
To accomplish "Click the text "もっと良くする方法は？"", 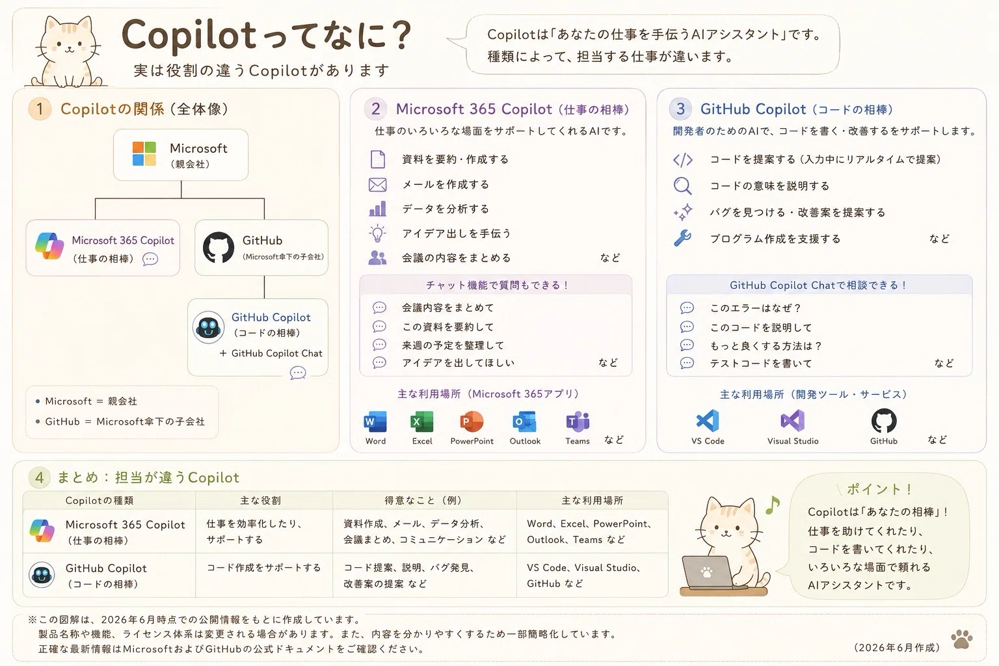I will (766, 345).
